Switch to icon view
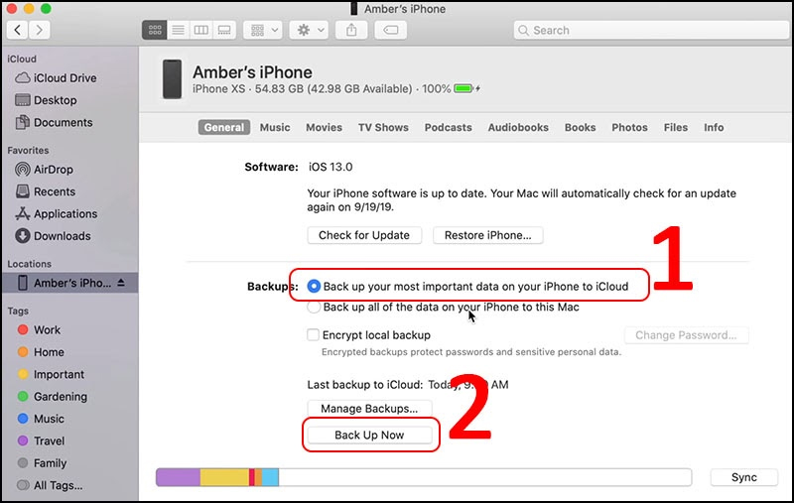This screenshot has height=503, width=794. (x=155, y=31)
